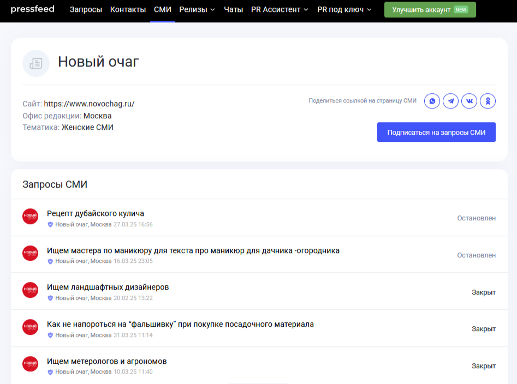Image resolution: width=517 pixels, height=384 pixels.
Task: Expand the PR Ассистент dropdown menu
Action: [280, 10]
